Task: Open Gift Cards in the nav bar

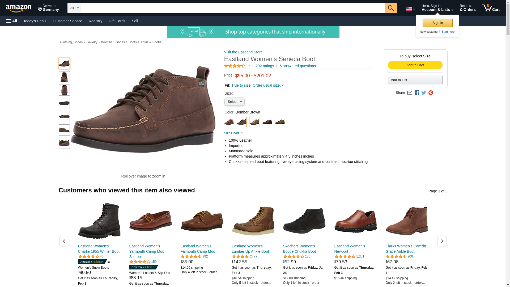Action: pyautogui.click(x=117, y=21)
